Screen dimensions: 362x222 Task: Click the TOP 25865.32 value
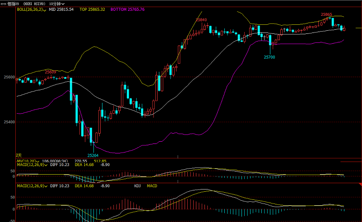coord(93,9)
